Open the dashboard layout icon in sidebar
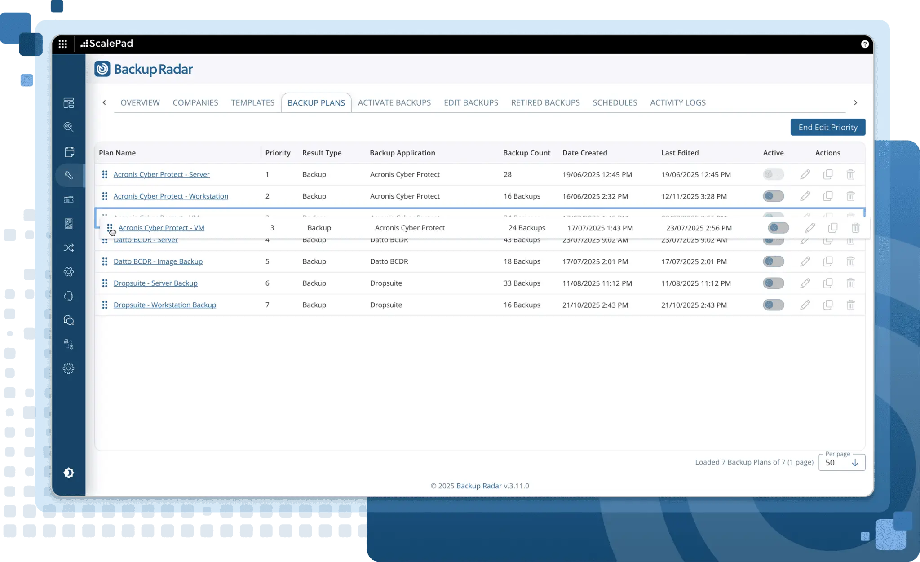920x562 pixels. (69, 103)
